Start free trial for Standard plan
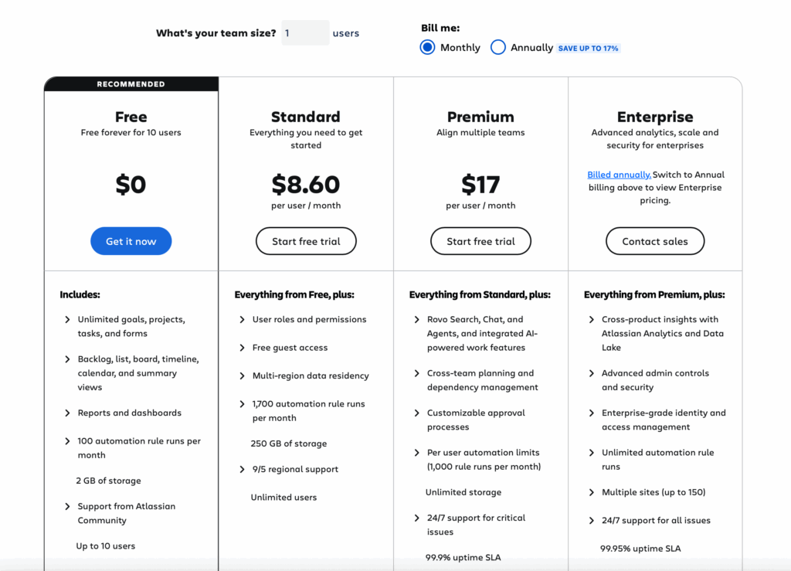This screenshot has height=571, width=791. pos(306,241)
